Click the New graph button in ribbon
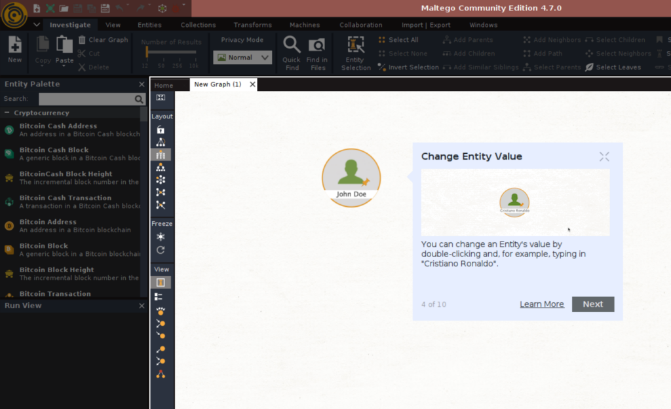671x409 pixels. 14,50
